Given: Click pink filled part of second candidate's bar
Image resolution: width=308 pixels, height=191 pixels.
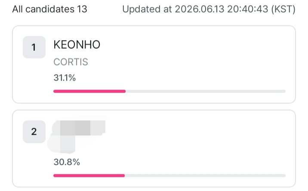Looking at the screenshot, I should tap(89, 176).
